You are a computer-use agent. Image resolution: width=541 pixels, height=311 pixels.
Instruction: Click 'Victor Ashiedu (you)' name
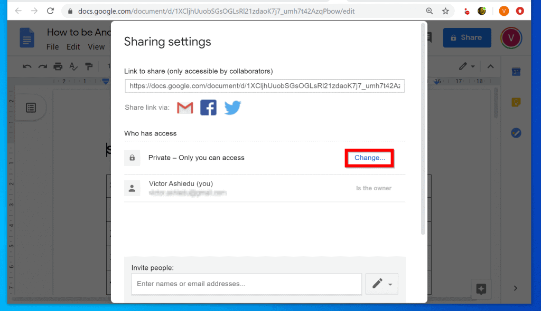click(x=181, y=184)
